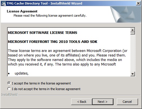Click the scrollbar thumb in license box

point(133,33)
